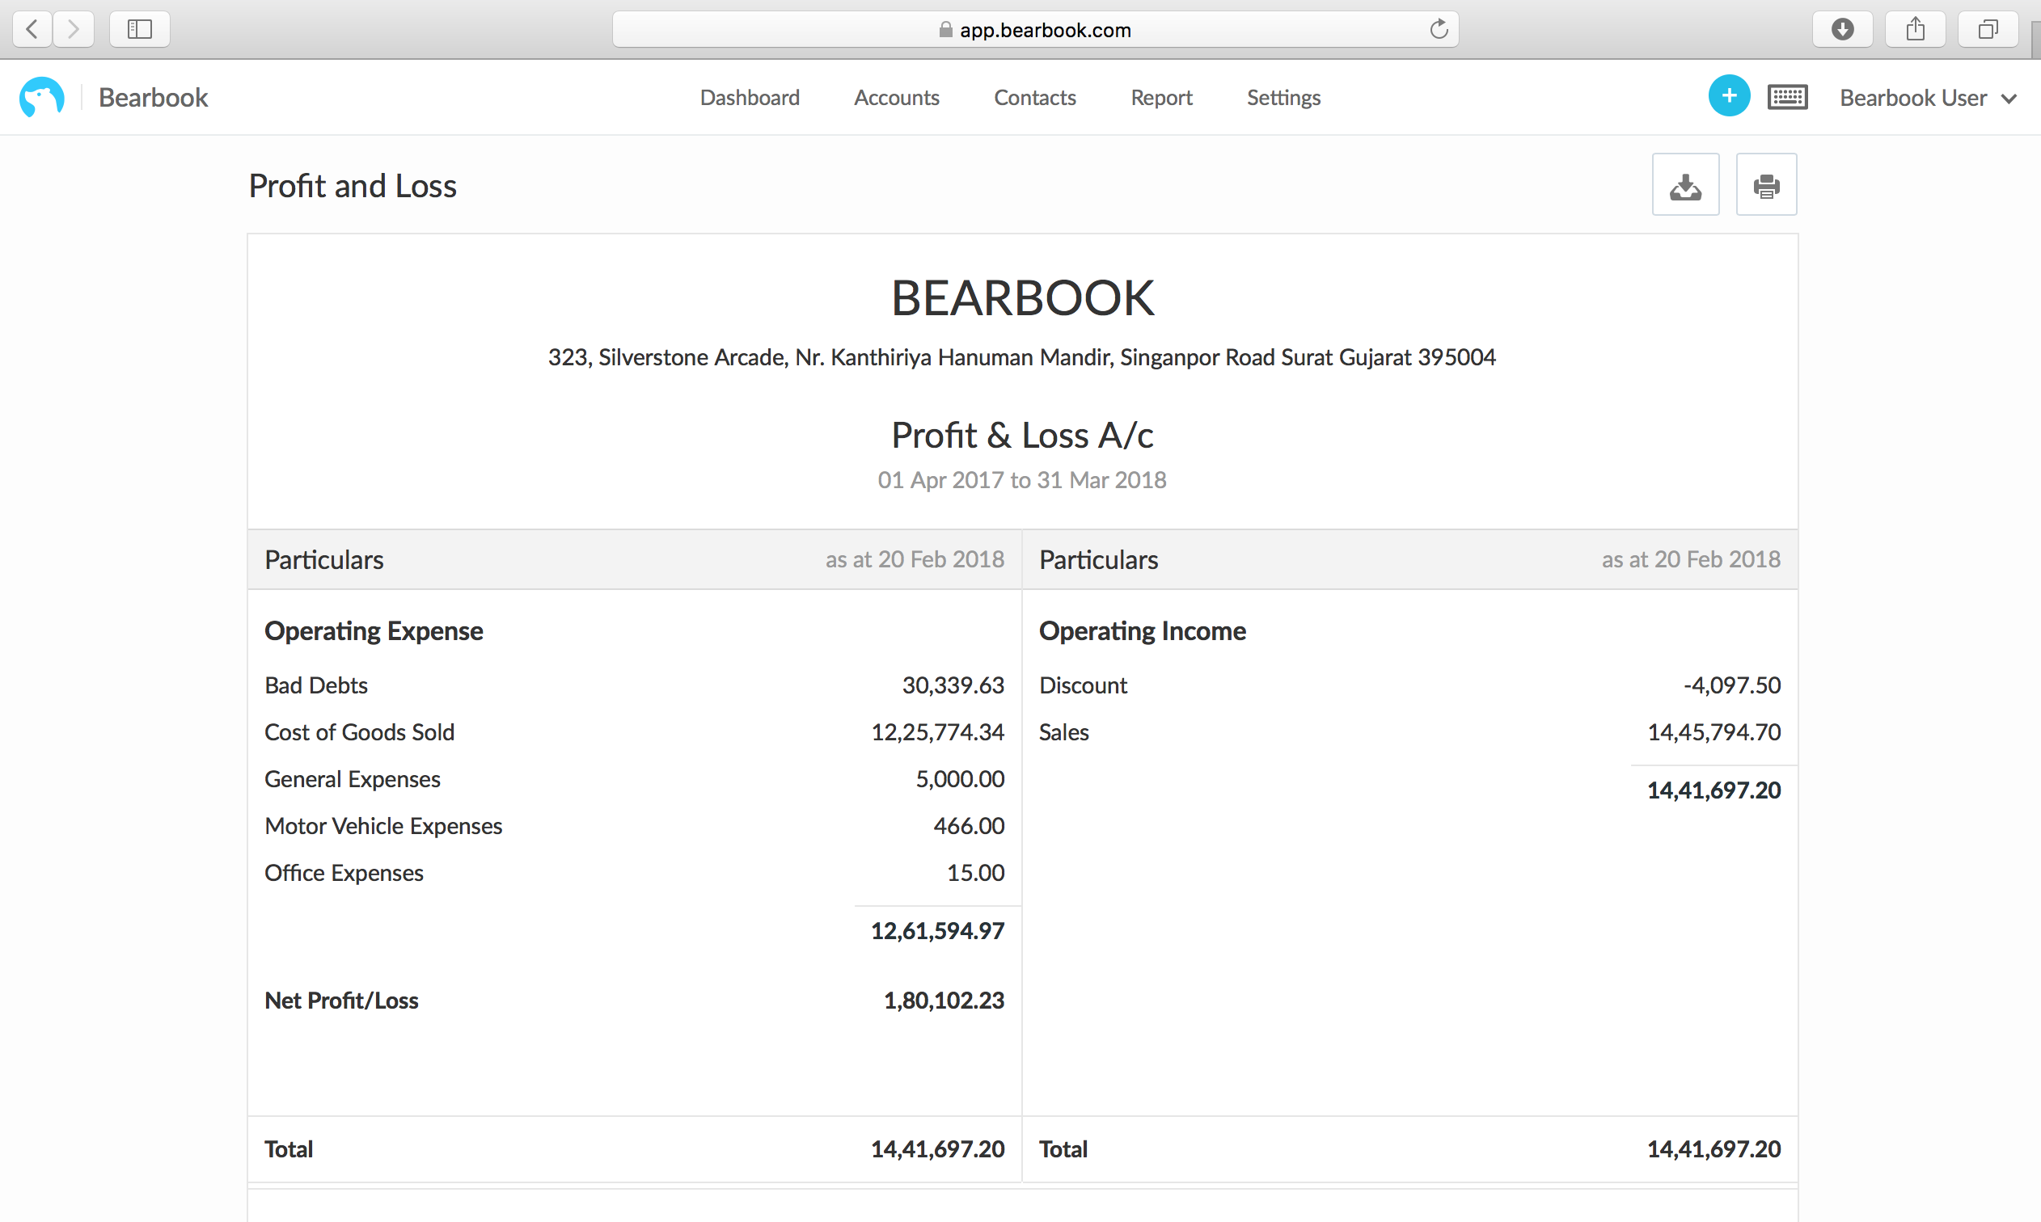
Task: Click the date range 01 Apr 2017 to 31 Mar 2018
Action: pyautogui.click(x=1021, y=480)
